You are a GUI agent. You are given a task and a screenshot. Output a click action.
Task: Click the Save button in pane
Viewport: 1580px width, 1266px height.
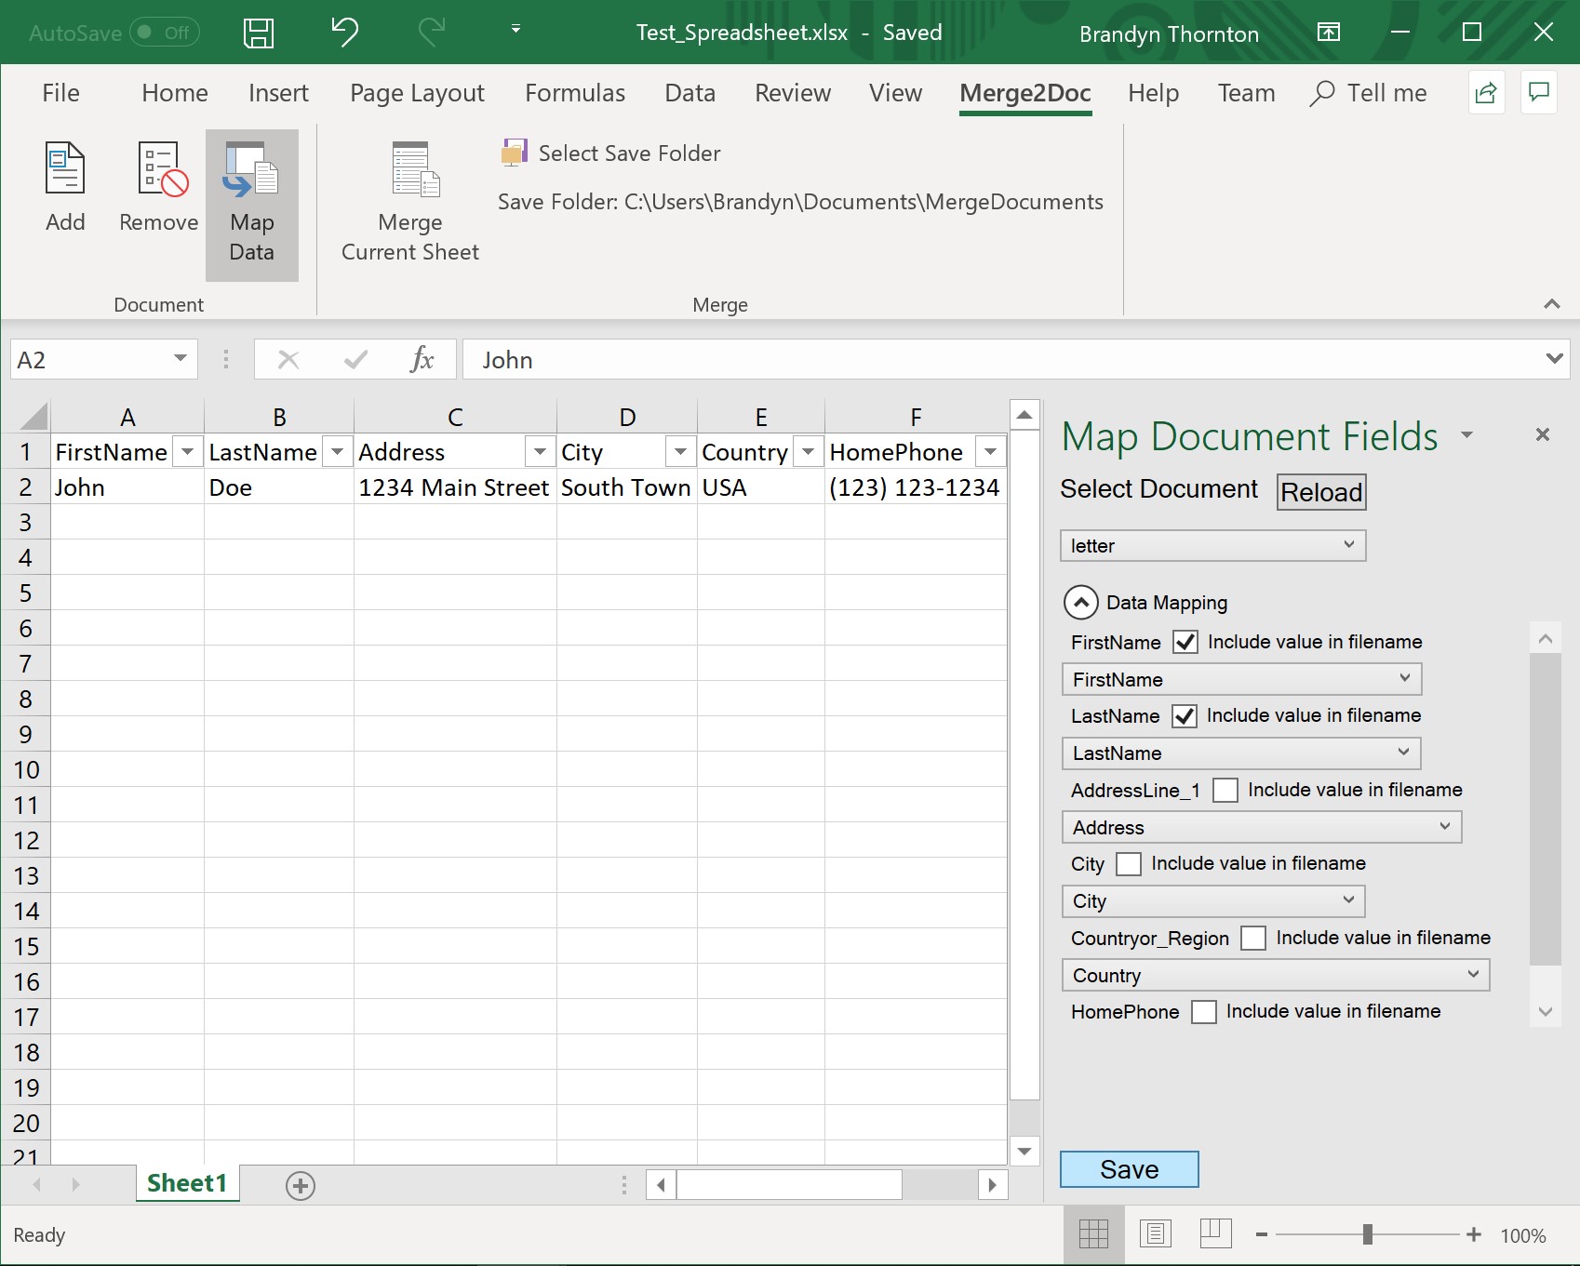pyautogui.click(x=1130, y=1169)
